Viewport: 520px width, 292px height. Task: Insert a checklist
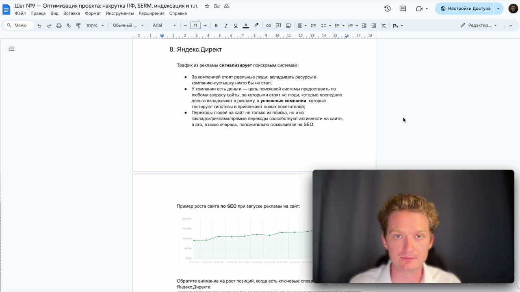324,26
